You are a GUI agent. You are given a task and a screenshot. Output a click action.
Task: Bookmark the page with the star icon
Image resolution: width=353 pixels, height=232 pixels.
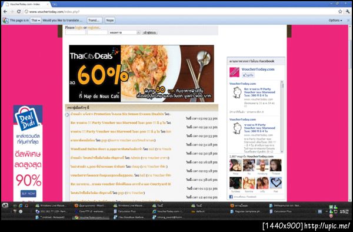(x=340, y=12)
